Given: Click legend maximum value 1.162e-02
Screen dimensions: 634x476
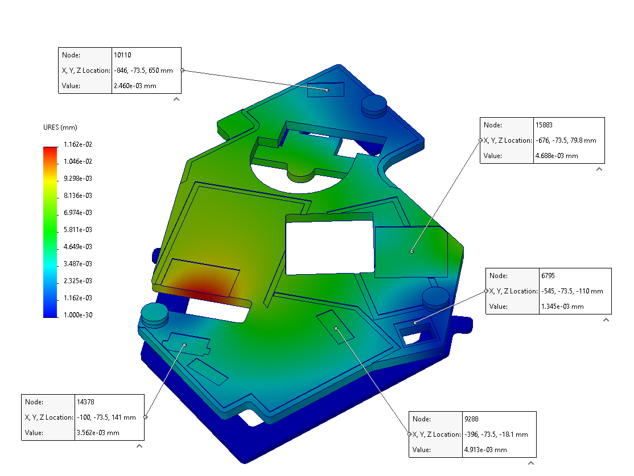Looking at the screenshot, I should [77, 144].
